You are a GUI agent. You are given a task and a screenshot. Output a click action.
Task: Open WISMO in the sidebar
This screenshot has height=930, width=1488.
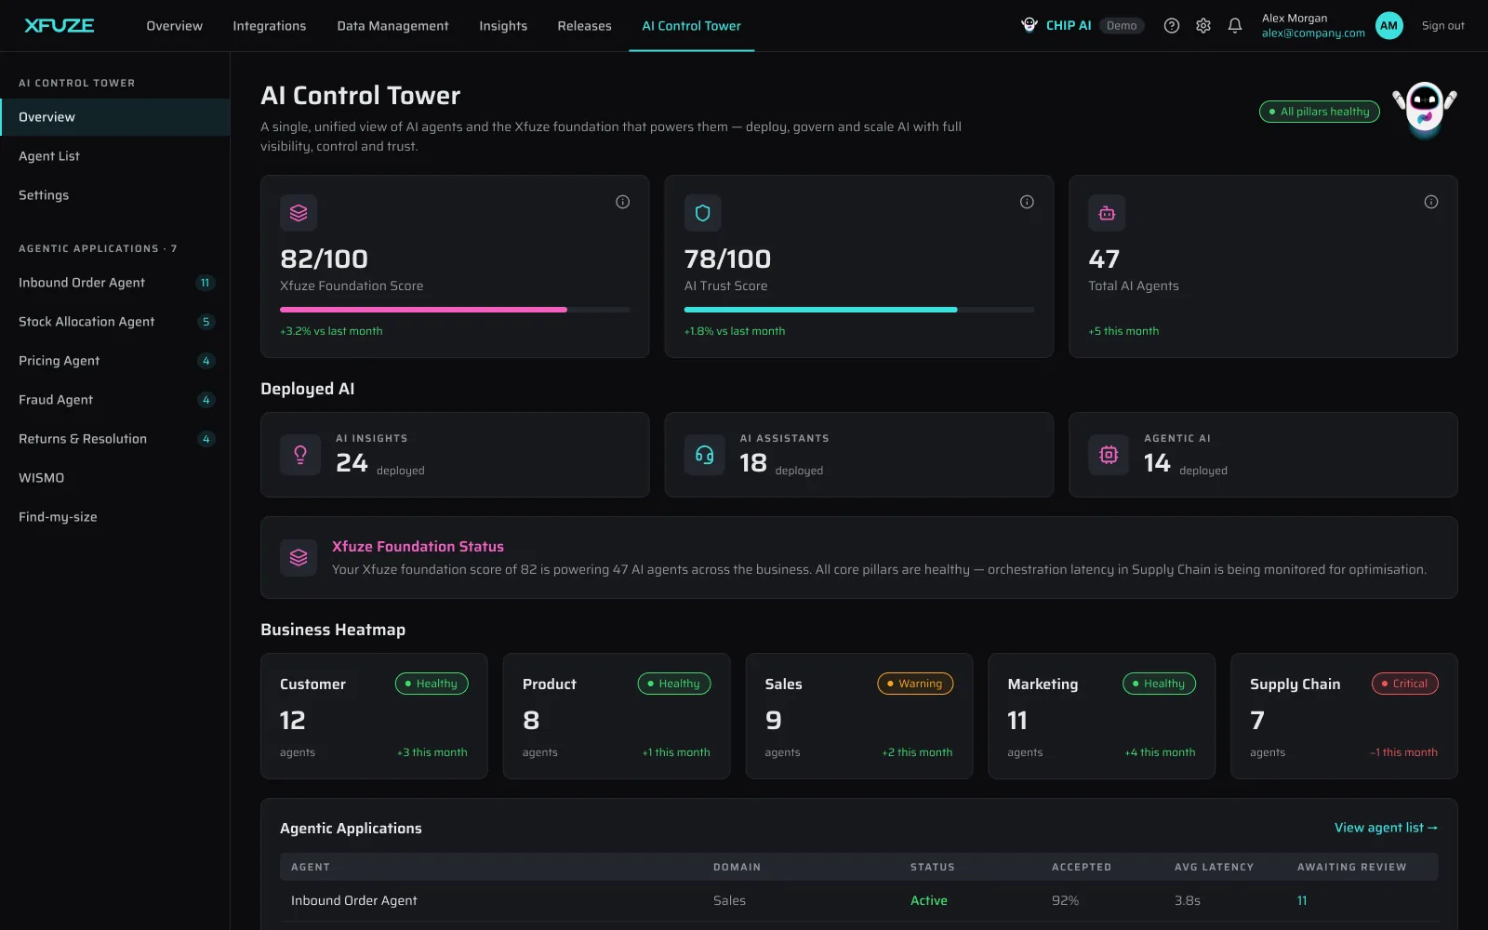115,478
